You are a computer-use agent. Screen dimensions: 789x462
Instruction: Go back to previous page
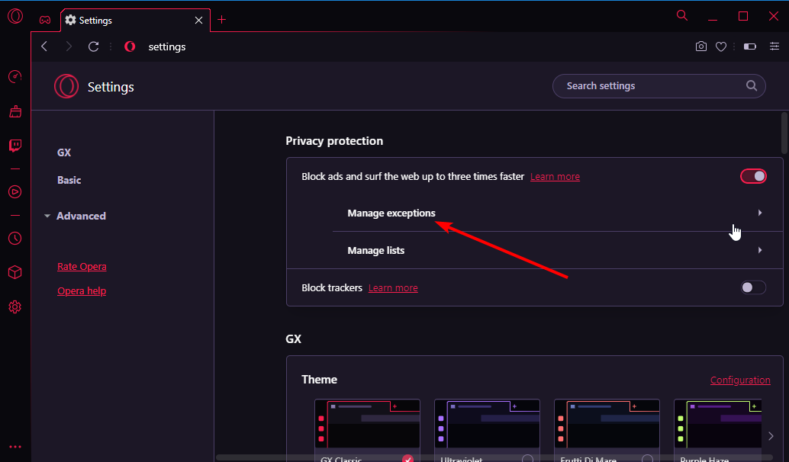click(44, 47)
